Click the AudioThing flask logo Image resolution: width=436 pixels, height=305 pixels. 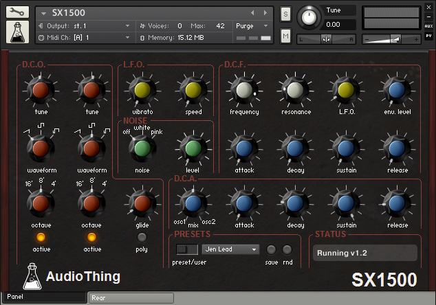point(30,278)
